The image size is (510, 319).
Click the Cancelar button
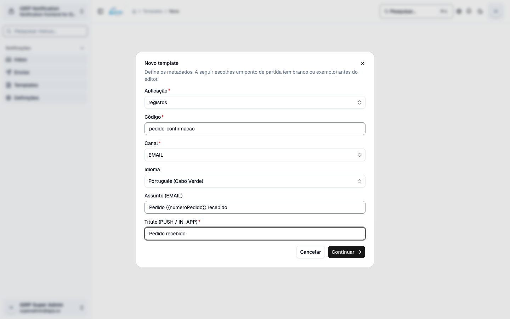coord(310,252)
